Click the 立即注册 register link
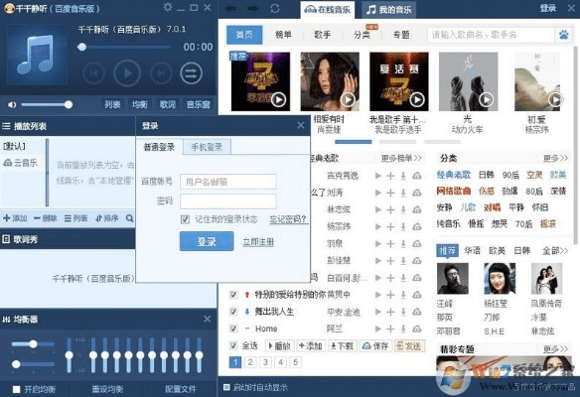The width and height of the screenshot is (580, 397). pos(258,242)
